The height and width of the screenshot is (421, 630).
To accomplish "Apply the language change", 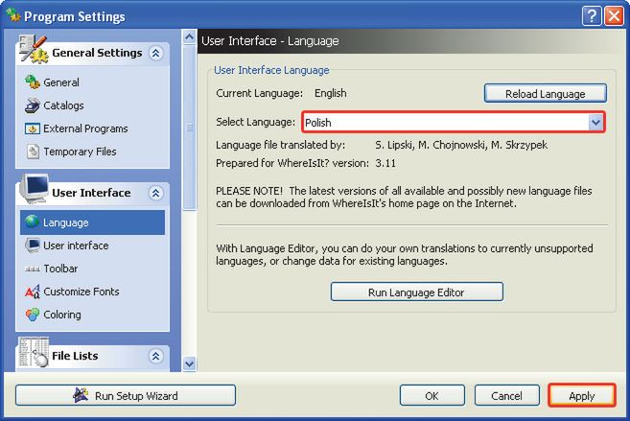I will point(582,396).
